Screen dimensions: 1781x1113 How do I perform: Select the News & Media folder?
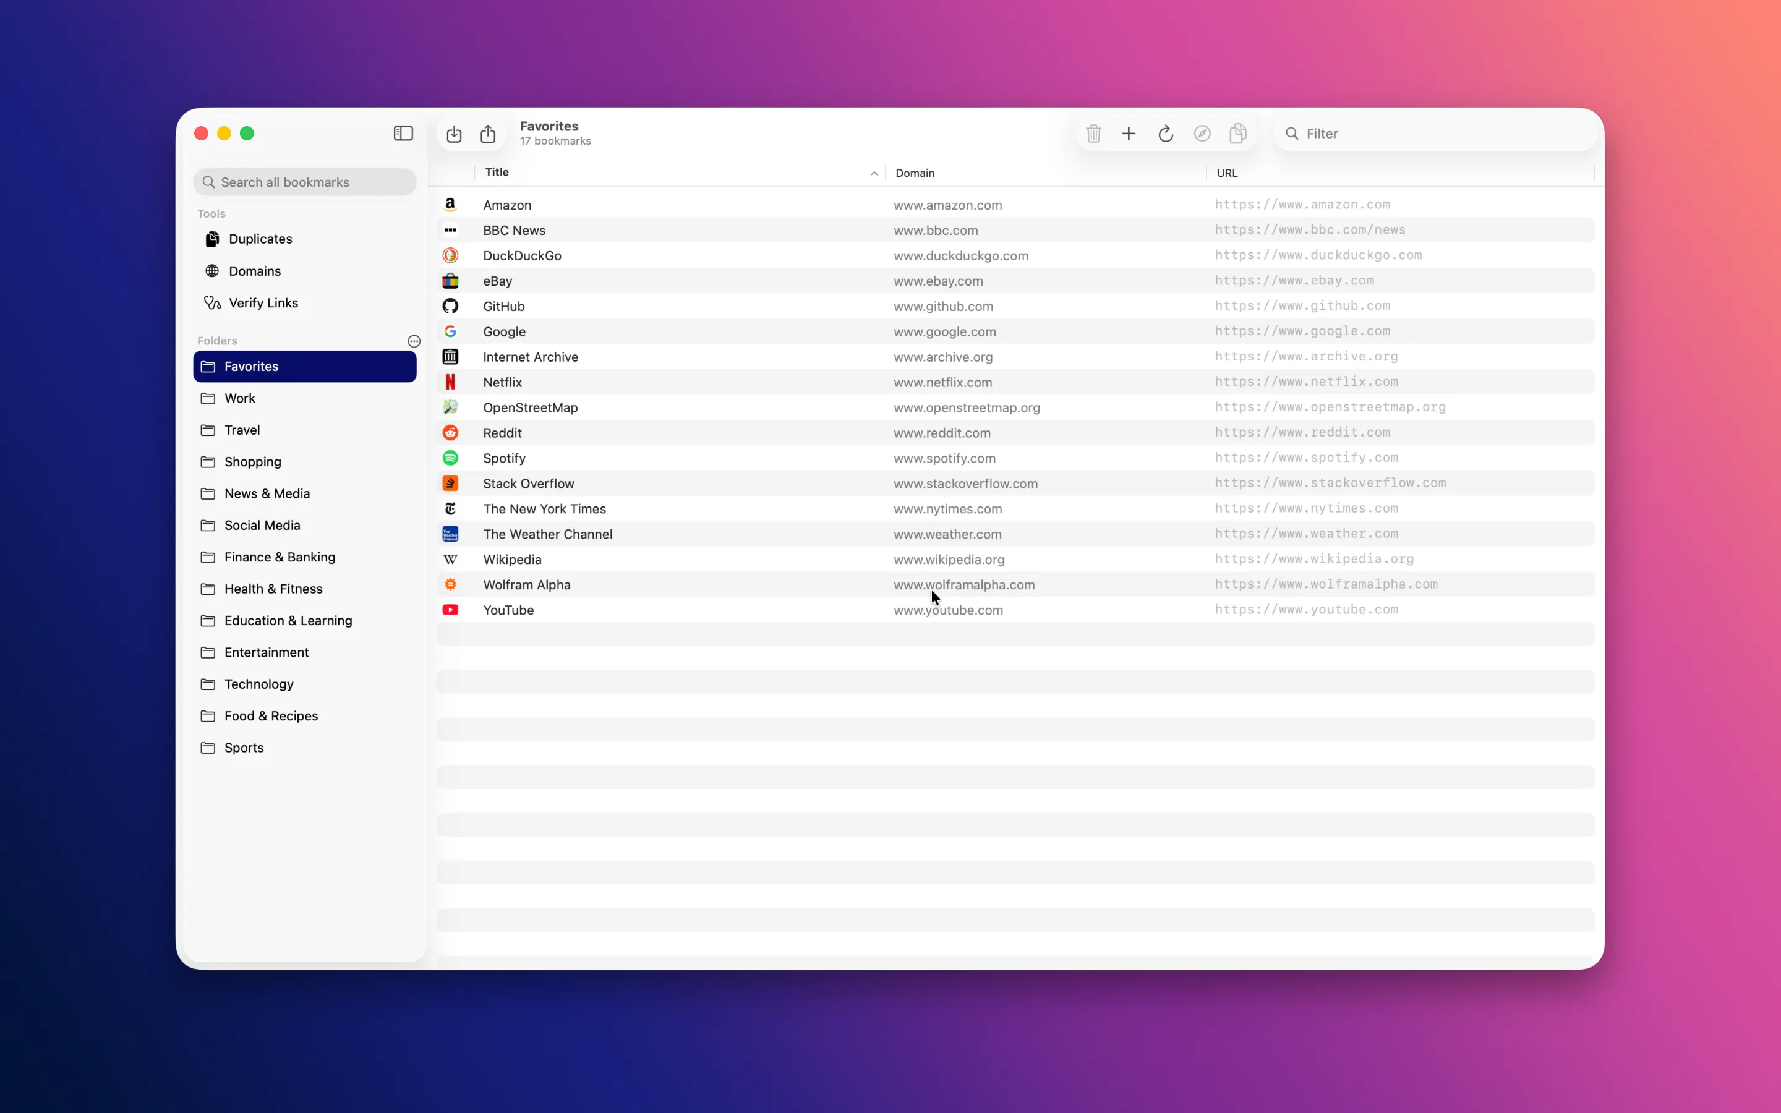(x=305, y=493)
